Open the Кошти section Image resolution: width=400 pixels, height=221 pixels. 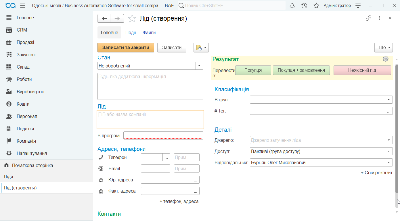pyautogui.click(x=47, y=104)
